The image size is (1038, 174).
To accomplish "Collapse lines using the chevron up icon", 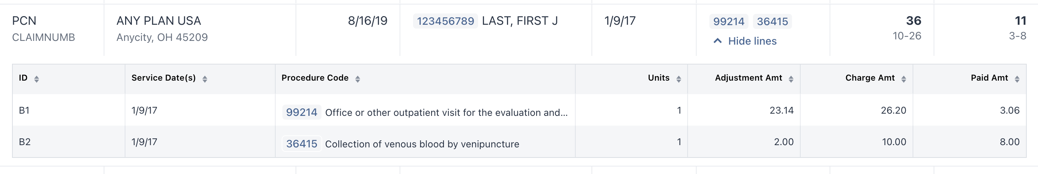I will [x=717, y=41].
